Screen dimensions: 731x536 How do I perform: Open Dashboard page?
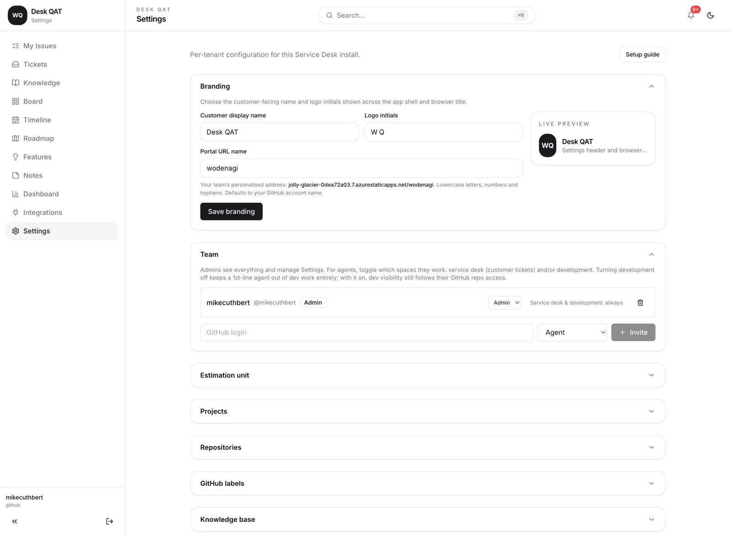(x=62, y=194)
